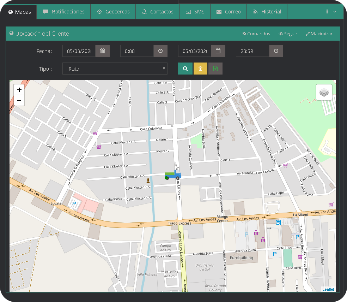The image size is (347, 302).
Task: Switch to the Notificaciones tab
Action: pos(63,11)
